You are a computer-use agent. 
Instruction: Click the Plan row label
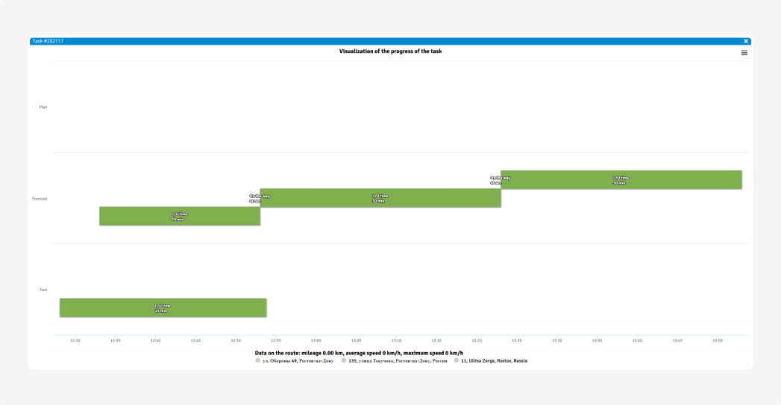click(x=43, y=107)
